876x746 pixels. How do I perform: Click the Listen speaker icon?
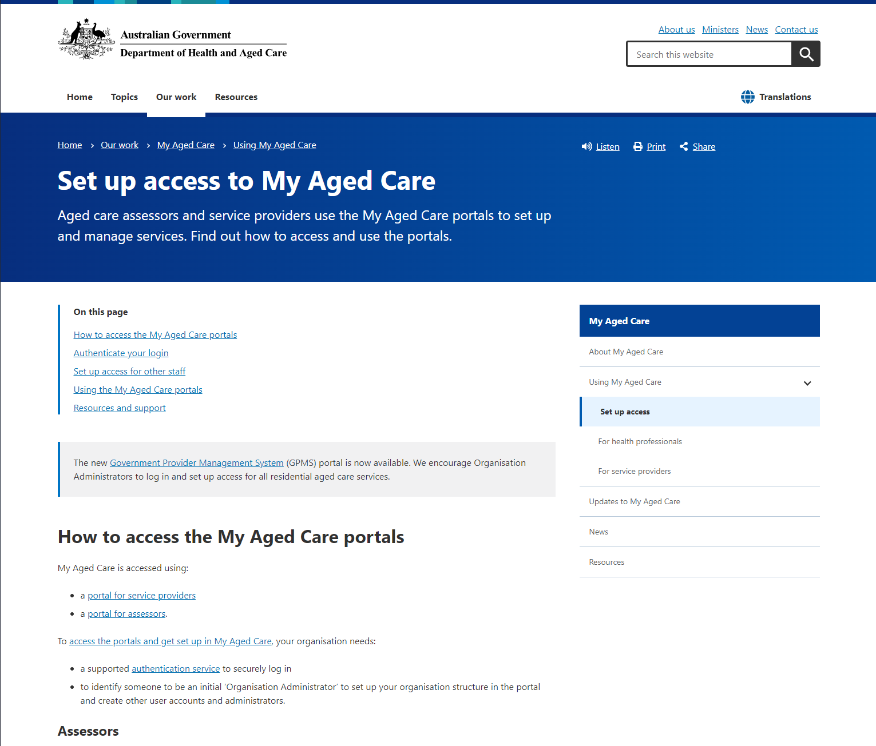point(586,147)
